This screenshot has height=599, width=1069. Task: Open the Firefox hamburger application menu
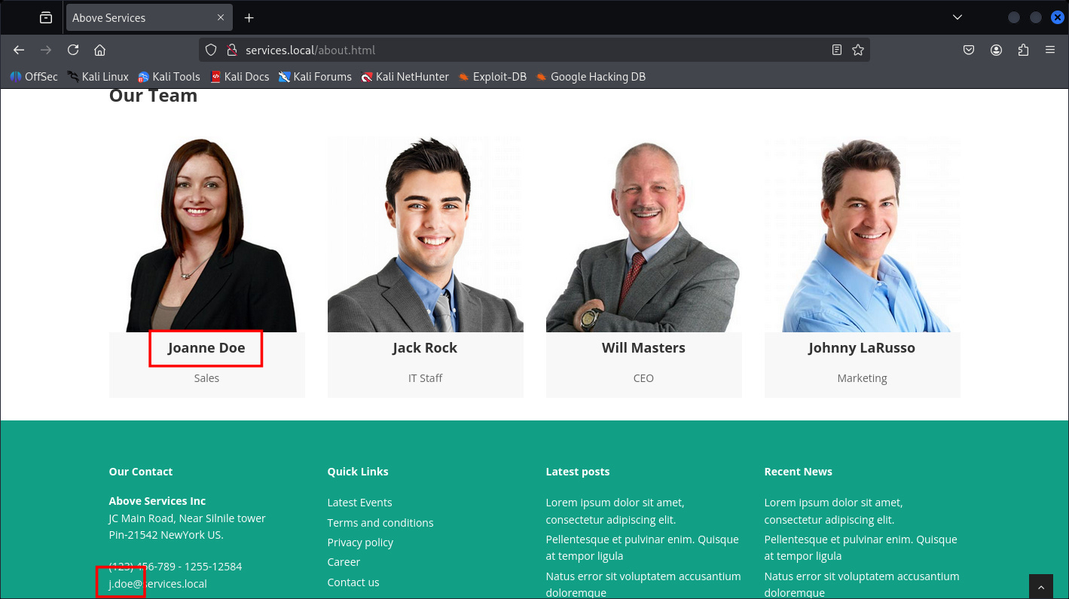coord(1049,50)
